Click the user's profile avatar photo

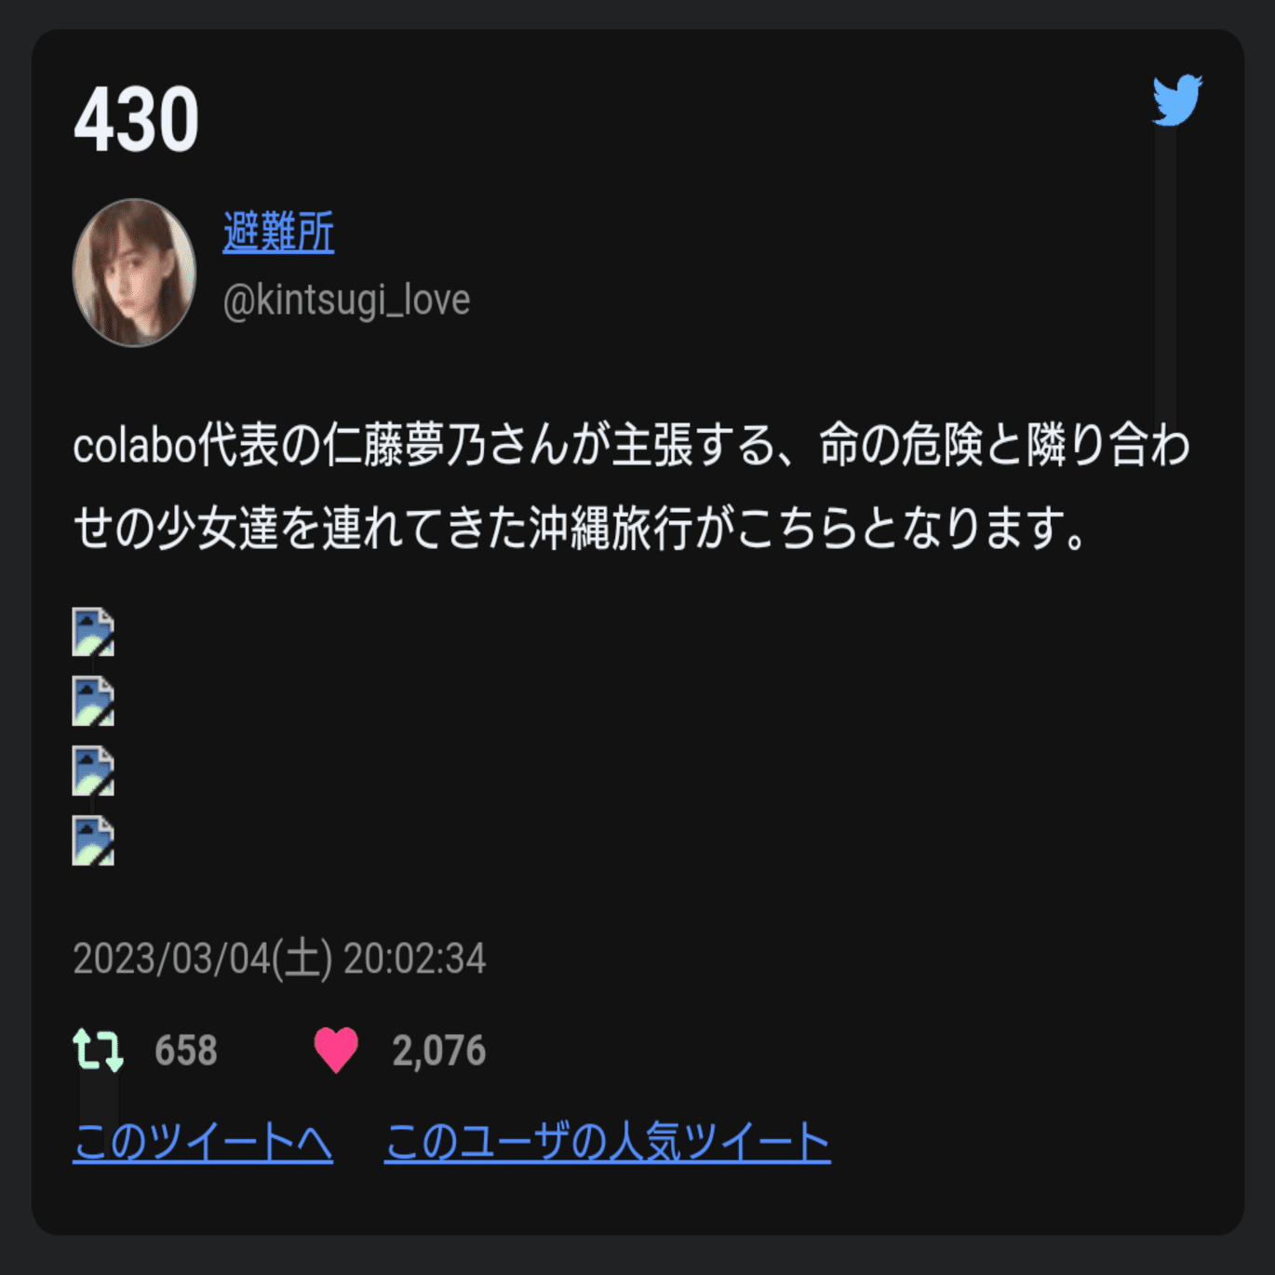(134, 273)
